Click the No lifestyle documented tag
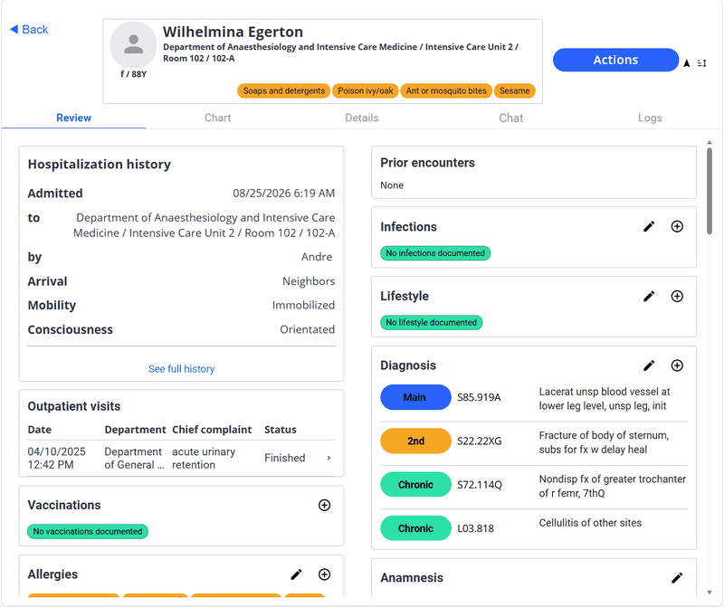The image size is (724, 607). tap(432, 322)
